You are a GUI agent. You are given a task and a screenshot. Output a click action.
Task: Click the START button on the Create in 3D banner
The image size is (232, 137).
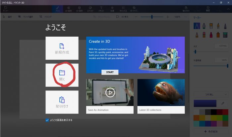[110, 72]
